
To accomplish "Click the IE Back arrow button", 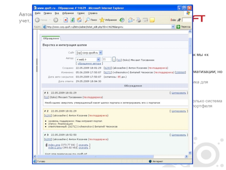I will coord(37,20).
